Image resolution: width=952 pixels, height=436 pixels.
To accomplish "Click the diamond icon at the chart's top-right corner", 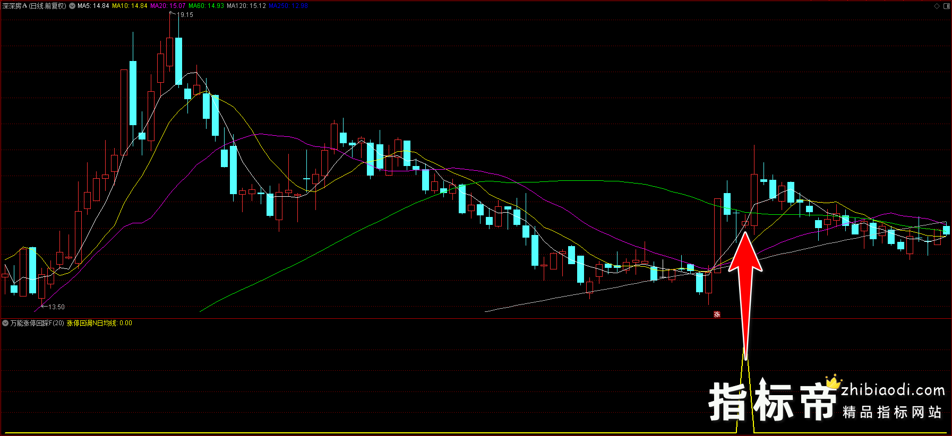I will coord(937,6).
